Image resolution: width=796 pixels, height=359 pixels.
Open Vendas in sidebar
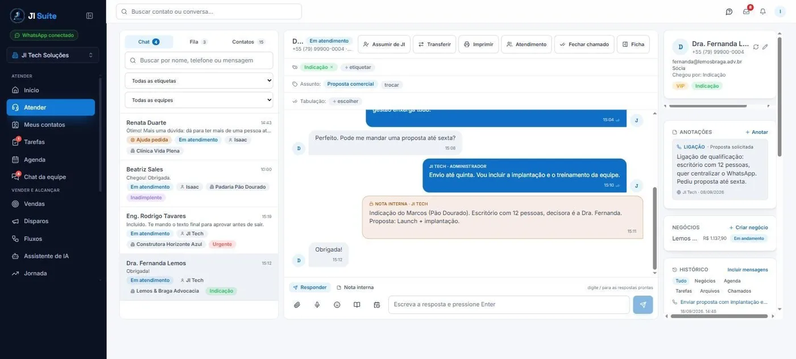pyautogui.click(x=51, y=204)
